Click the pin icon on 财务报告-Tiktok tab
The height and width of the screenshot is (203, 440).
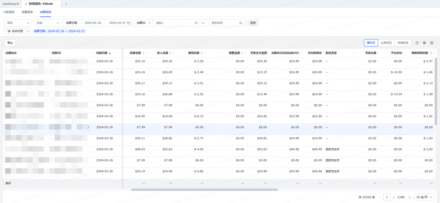pyautogui.click(x=26, y=4)
